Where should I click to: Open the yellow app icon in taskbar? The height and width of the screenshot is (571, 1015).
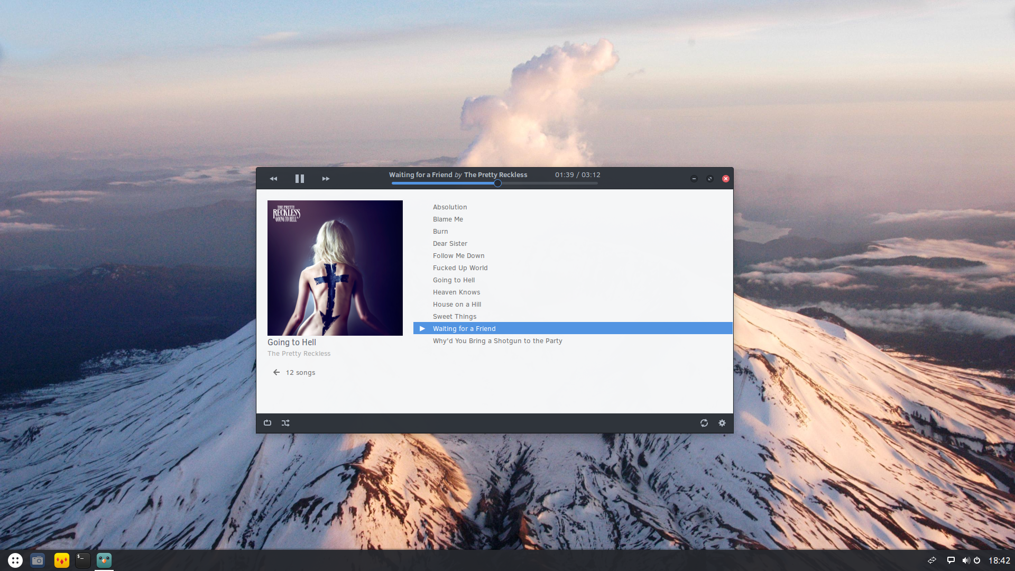(x=62, y=560)
